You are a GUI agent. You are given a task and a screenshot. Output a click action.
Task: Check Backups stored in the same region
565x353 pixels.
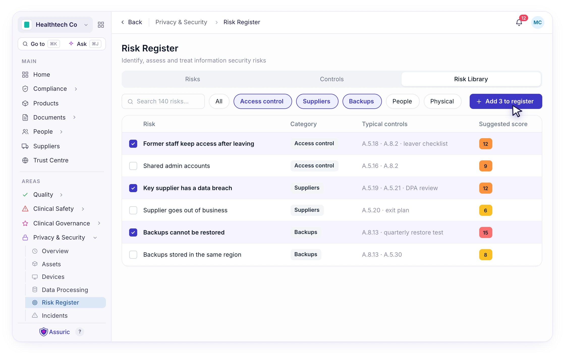point(133,255)
